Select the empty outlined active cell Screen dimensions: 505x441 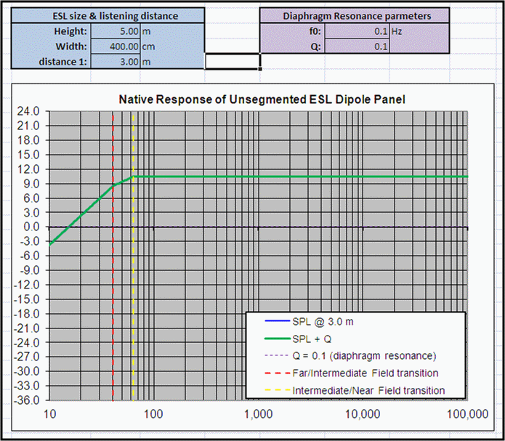pos(233,61)
